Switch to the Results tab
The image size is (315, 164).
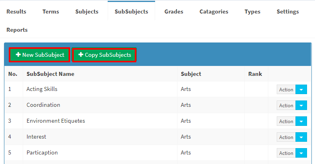coord(16,12)
